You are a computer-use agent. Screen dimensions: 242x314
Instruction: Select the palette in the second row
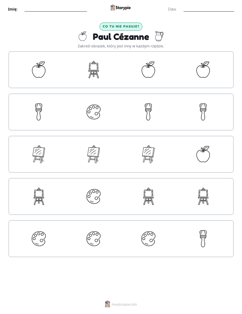click(94, 112)
